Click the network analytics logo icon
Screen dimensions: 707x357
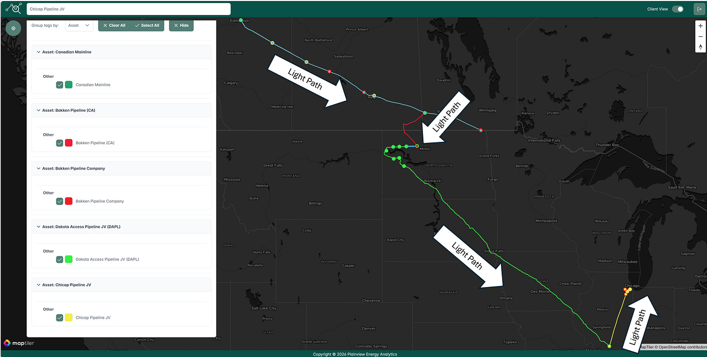(x=14, y=8)
